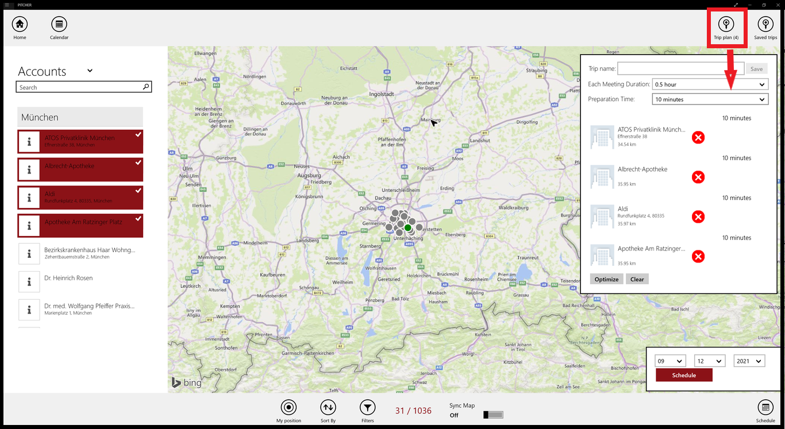This screenshot has height=429, width=785.
Task: Click the My position icon
Action: pos(288,408)
